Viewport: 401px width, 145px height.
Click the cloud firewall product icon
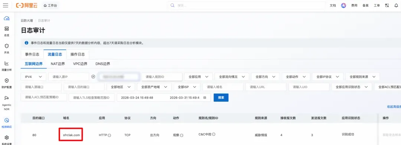click(x=7, y=18)
